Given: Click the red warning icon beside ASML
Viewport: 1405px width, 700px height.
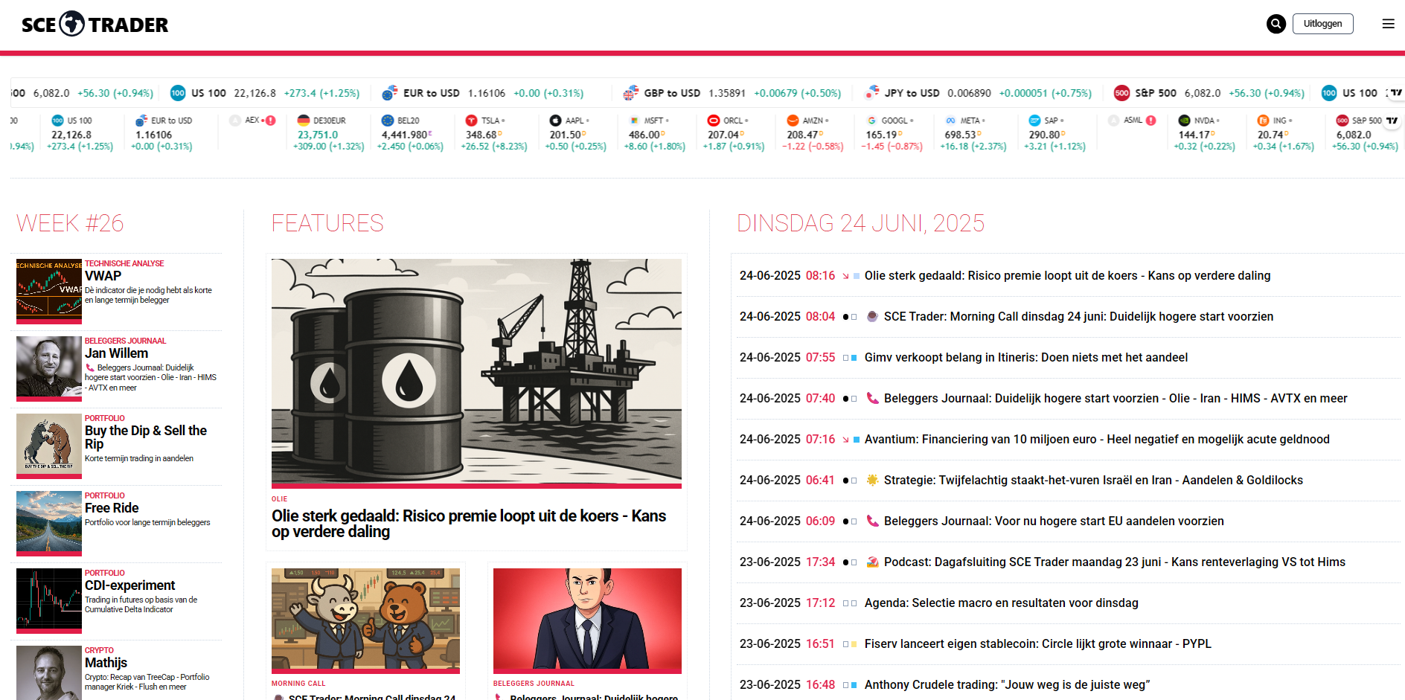Looking at the screenshot, I should tap(1151, 121).
